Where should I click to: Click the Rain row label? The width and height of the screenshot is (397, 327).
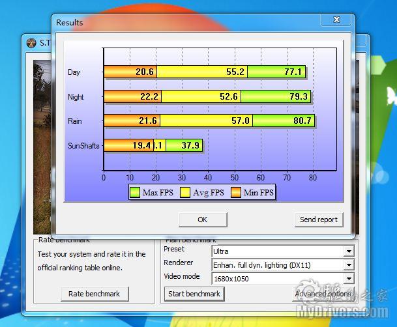(x=75, y=121)
